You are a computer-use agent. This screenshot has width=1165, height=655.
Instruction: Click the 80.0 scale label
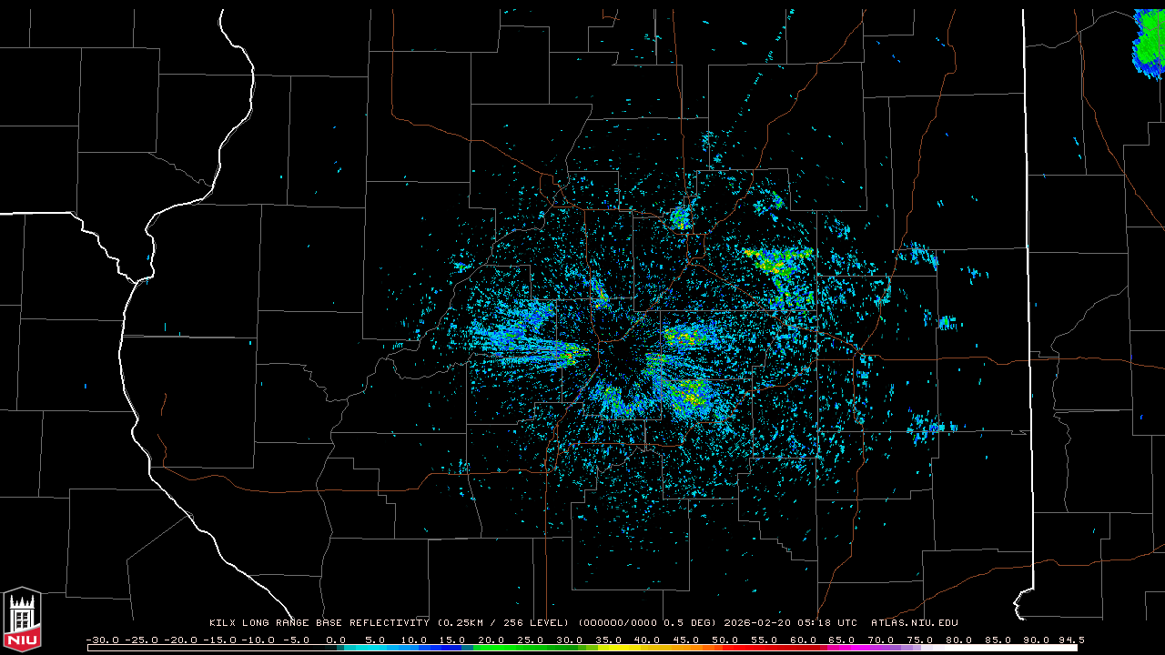pyautogui.click(x=961, y=640)
